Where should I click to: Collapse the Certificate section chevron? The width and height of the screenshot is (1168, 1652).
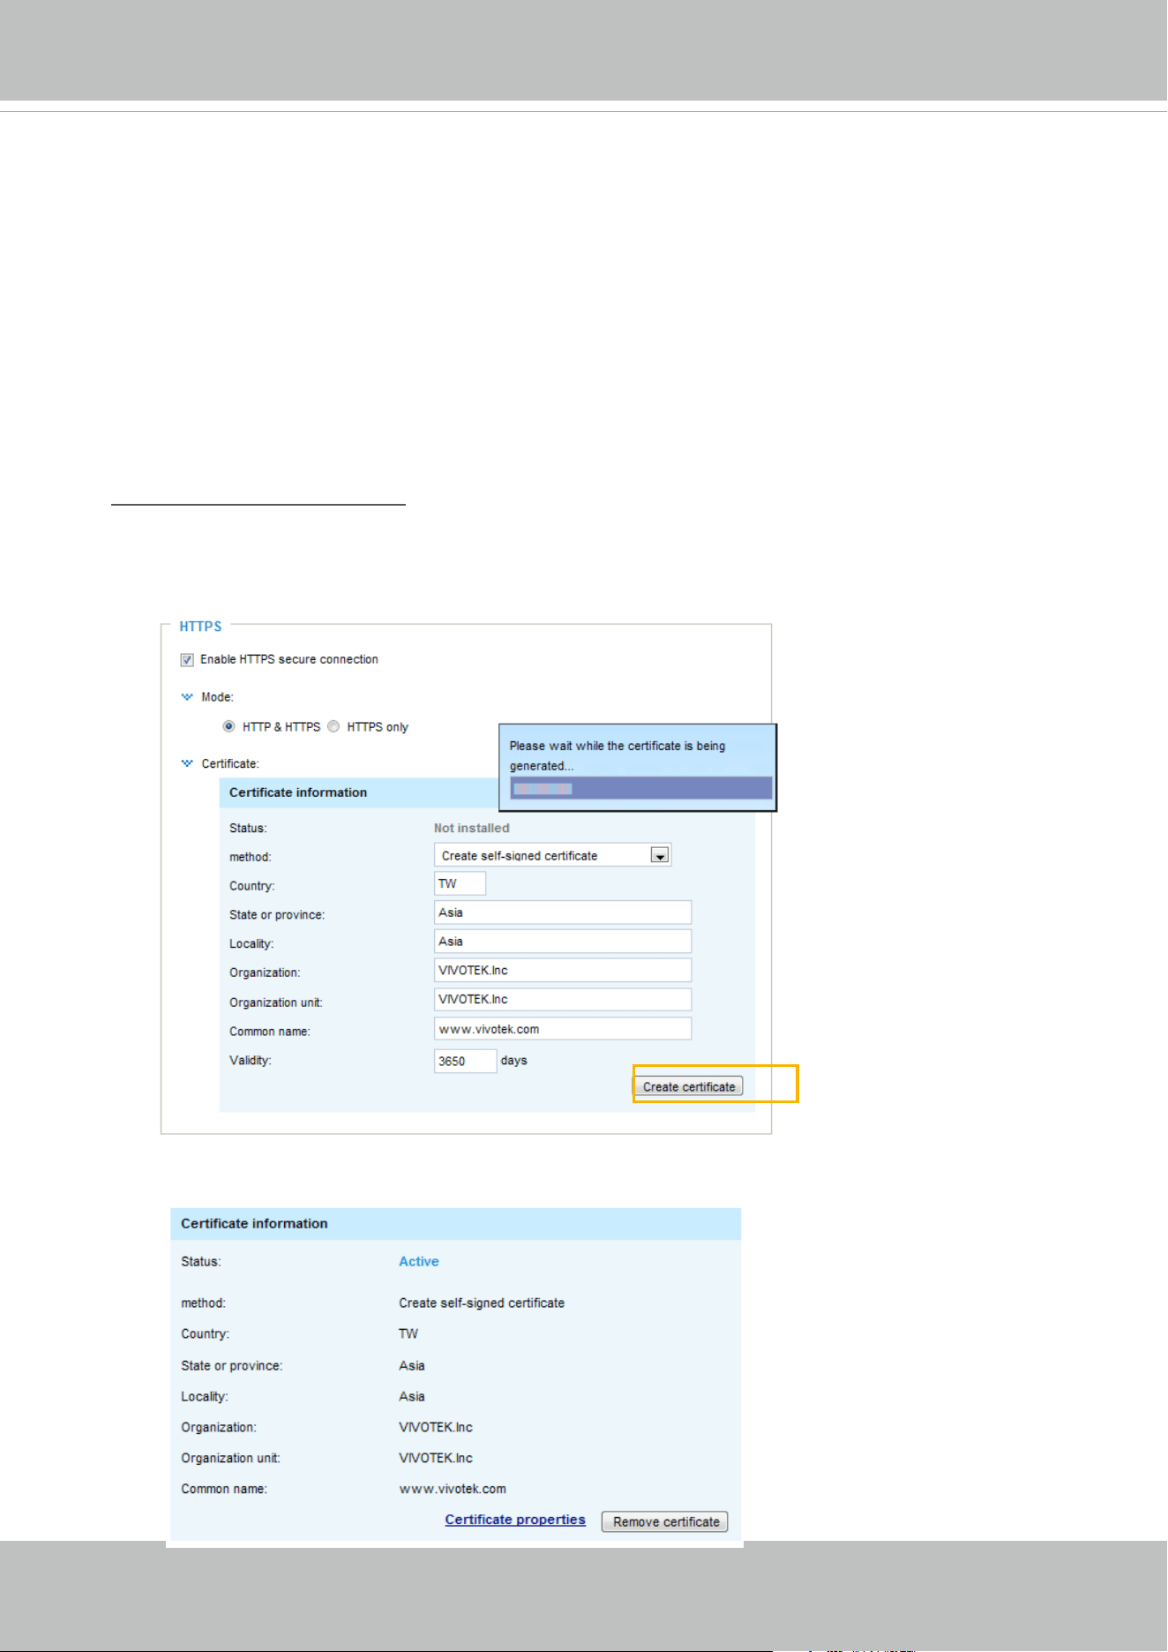(187, 763)
